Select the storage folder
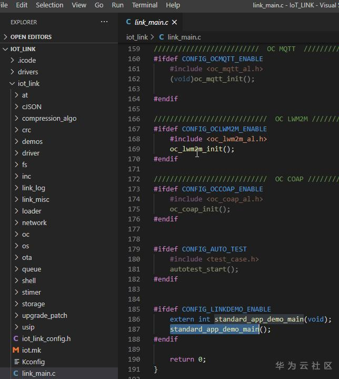 click(x=59, y=304)
